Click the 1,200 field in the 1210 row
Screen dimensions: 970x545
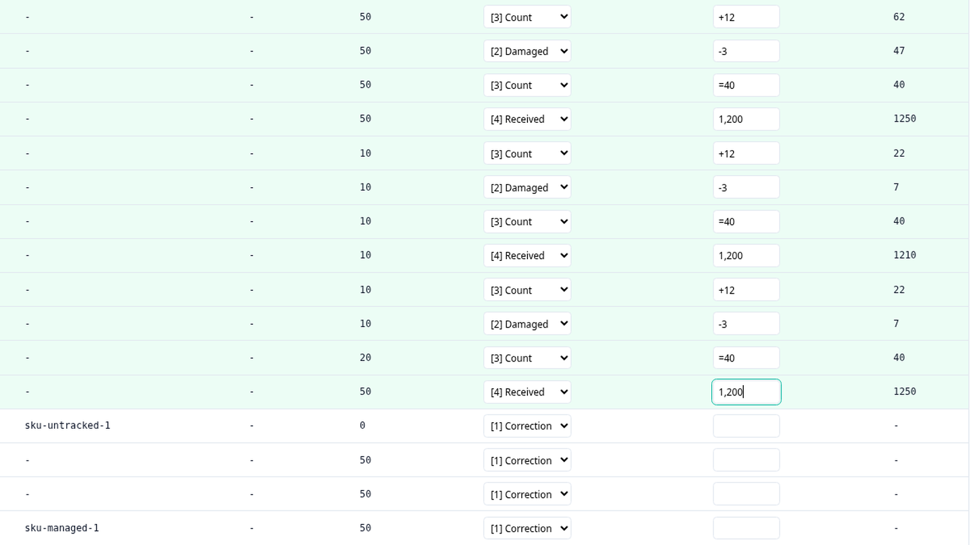(x=746, y=256)
